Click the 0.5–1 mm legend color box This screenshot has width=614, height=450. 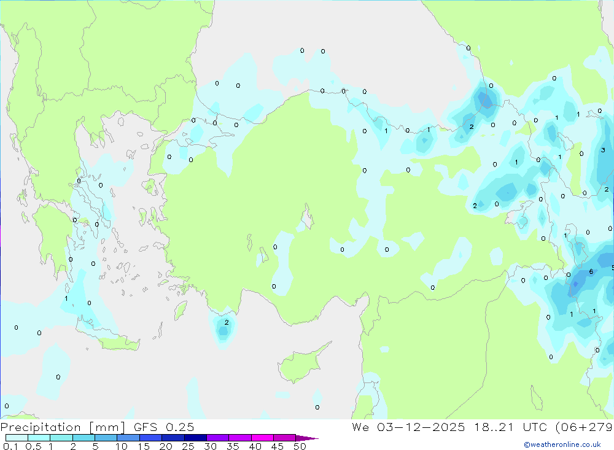[39, 438]
